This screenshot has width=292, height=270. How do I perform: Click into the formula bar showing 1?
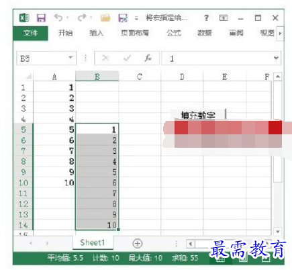coord(217,58)
